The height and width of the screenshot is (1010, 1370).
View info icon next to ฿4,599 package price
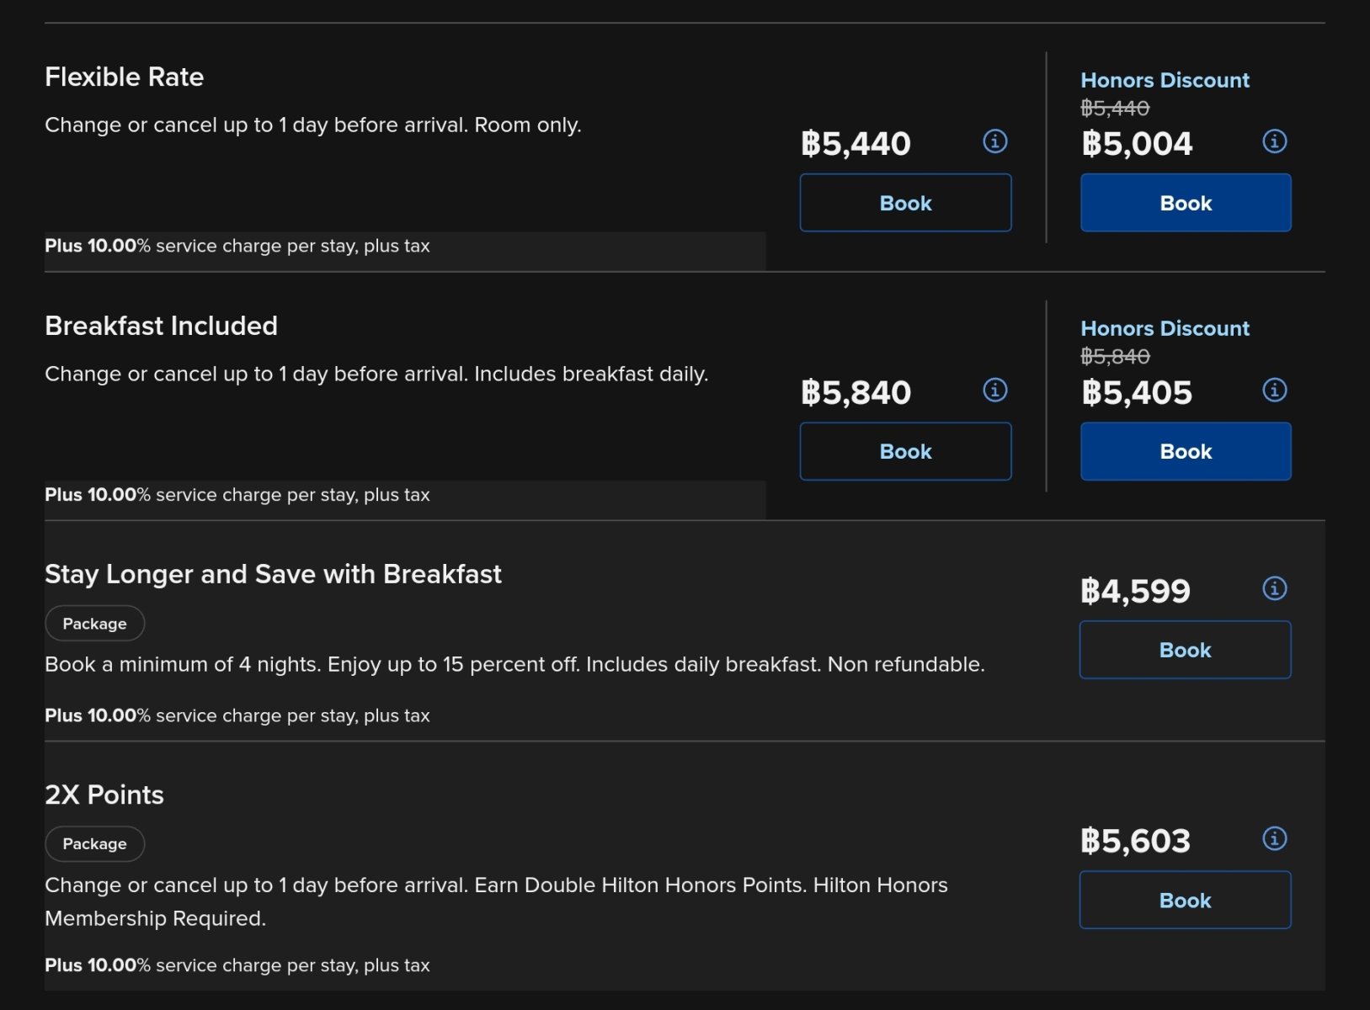(x=1274, y=588)
